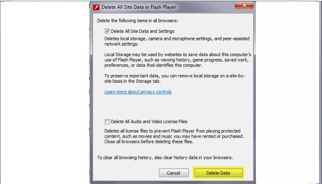Screen dimensions: 322x184
Task: Enable Delete All Audio and Video License Files checkbox
Action: pos(107,121)
